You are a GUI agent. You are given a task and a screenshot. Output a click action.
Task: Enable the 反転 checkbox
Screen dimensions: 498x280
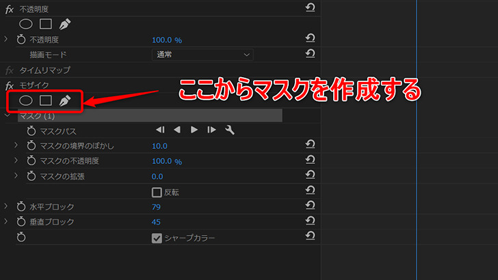click(157, 192)
